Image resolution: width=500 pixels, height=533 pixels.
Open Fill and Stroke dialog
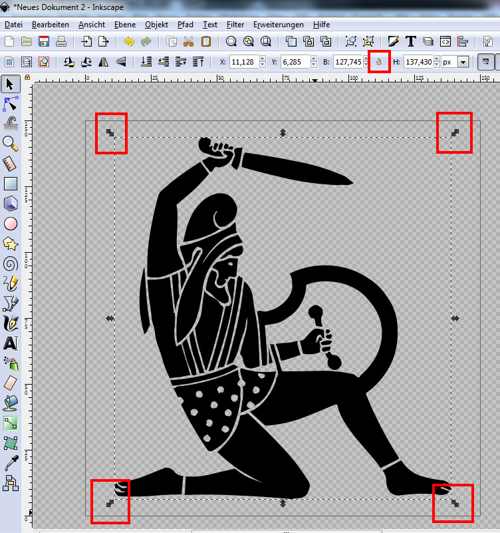(x=394, y=41)
